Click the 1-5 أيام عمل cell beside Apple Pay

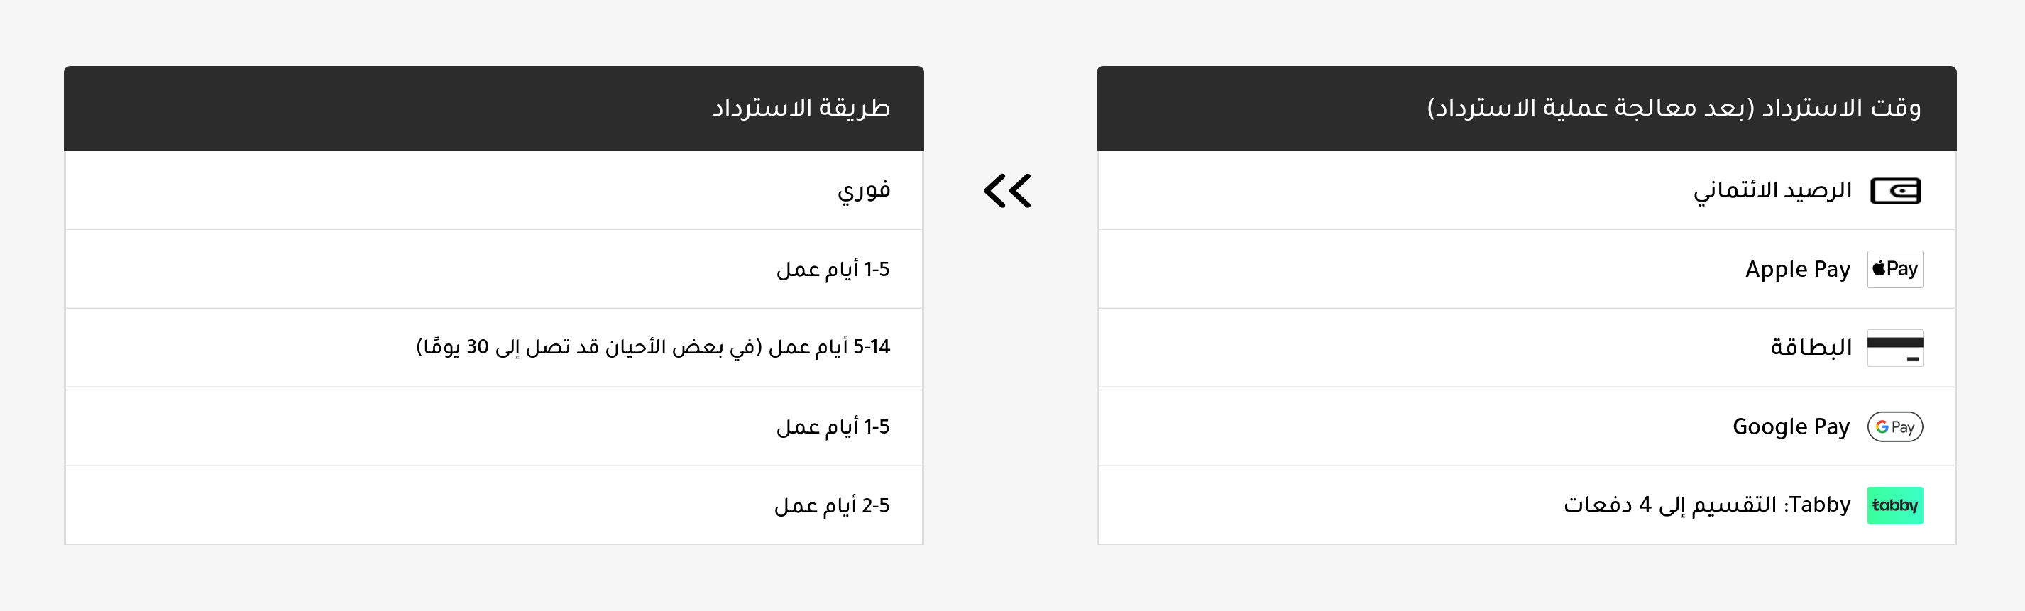point(833,269)
